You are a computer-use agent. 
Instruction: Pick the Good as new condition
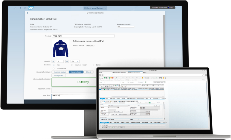(x=53, y=68)
